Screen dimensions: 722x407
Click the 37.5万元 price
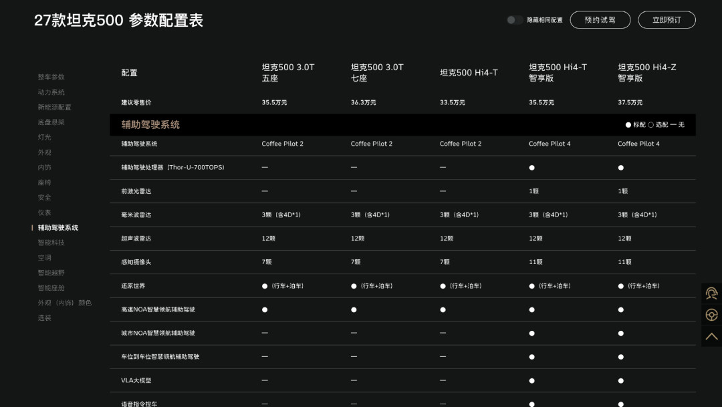pos(630,102)
